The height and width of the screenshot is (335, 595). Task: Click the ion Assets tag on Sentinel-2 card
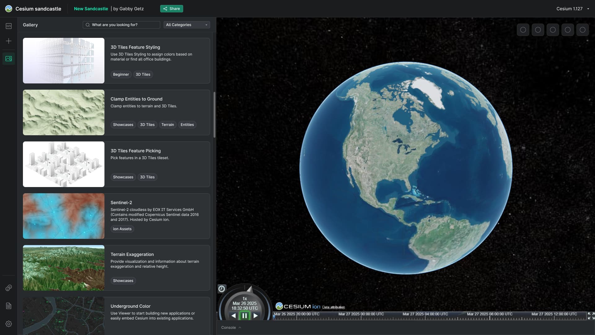tap(122, 229)
